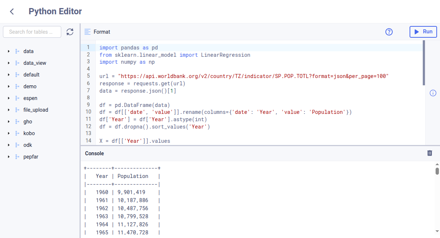This screenshot has width=440, height=238.
Task: Expand the data tree node
Action: pyautogui.click(x=8, y=51)
